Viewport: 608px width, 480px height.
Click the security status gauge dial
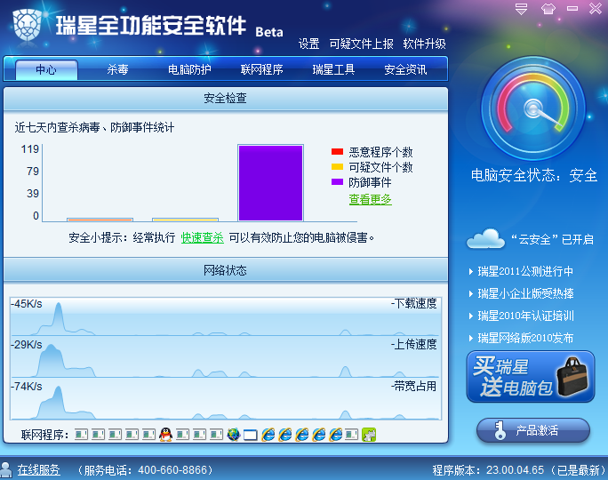(533, 108)
